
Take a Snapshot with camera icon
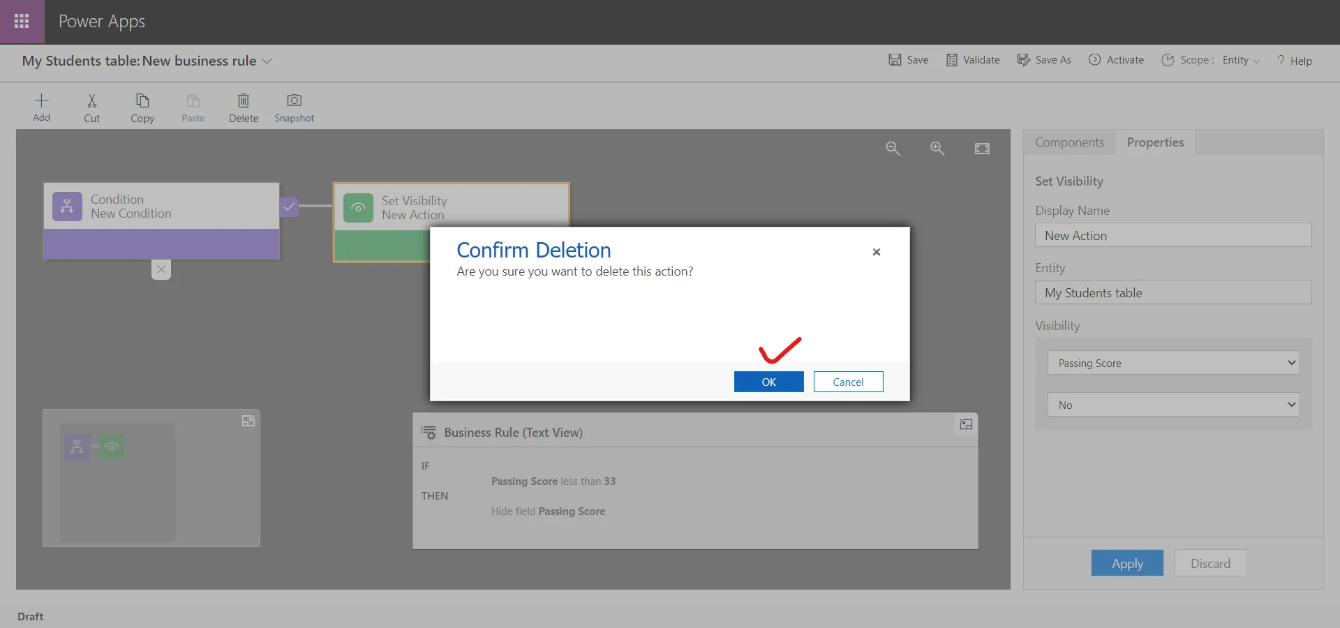click(294, 101)
